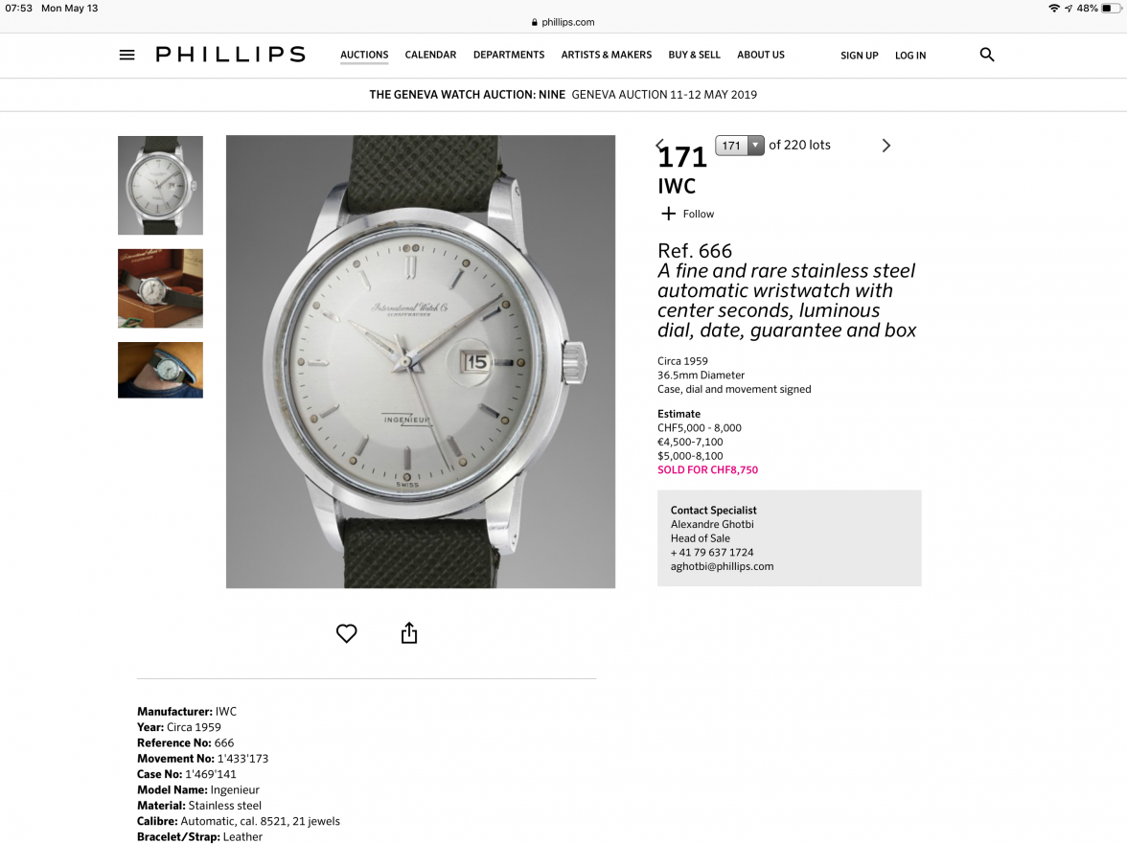1127x844 pixels.
Task: Select the watch box thumbnail image
Action: coord(160,288)
